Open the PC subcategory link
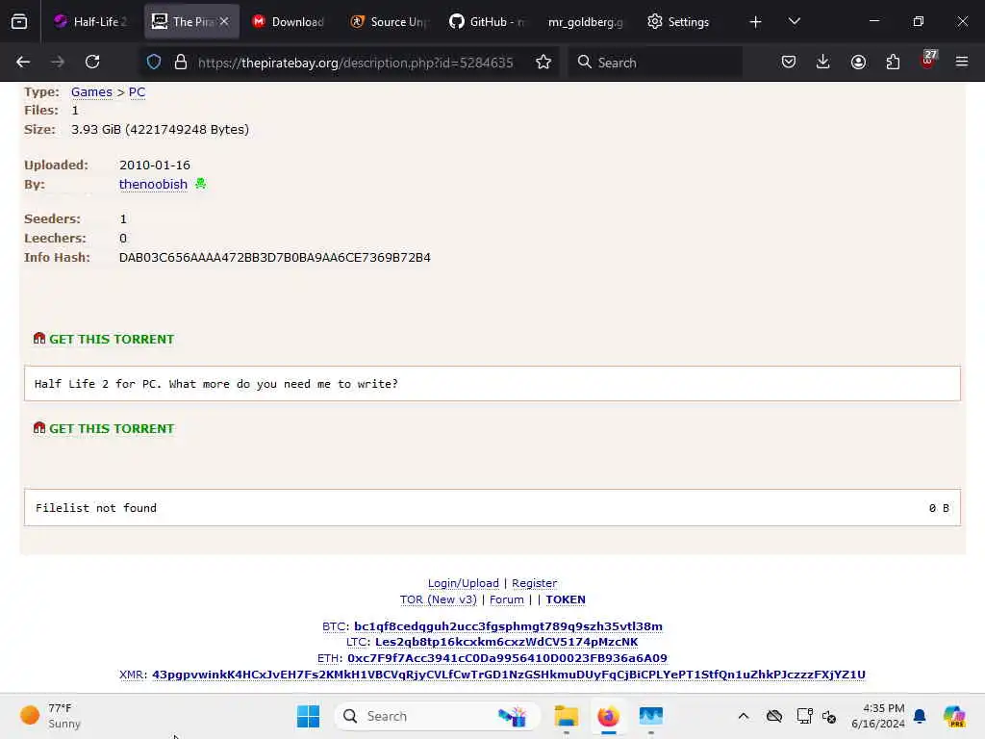Viewport: 985px width, 739px height. [x=137, y=92]
